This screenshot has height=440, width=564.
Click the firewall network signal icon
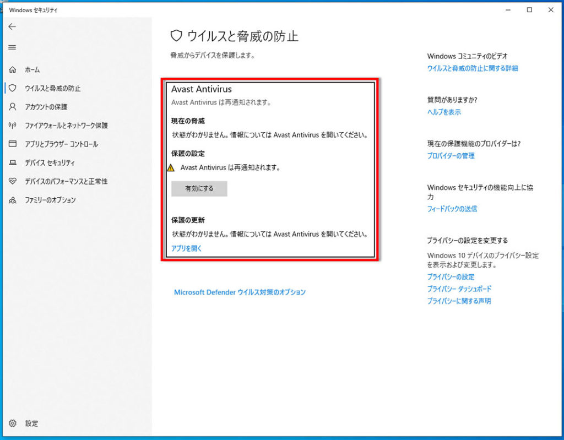(13, 126)
